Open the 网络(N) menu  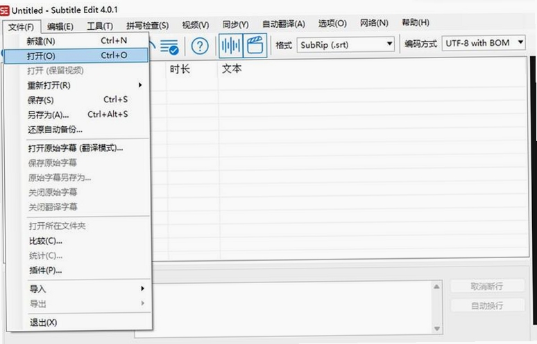[374, 23]
